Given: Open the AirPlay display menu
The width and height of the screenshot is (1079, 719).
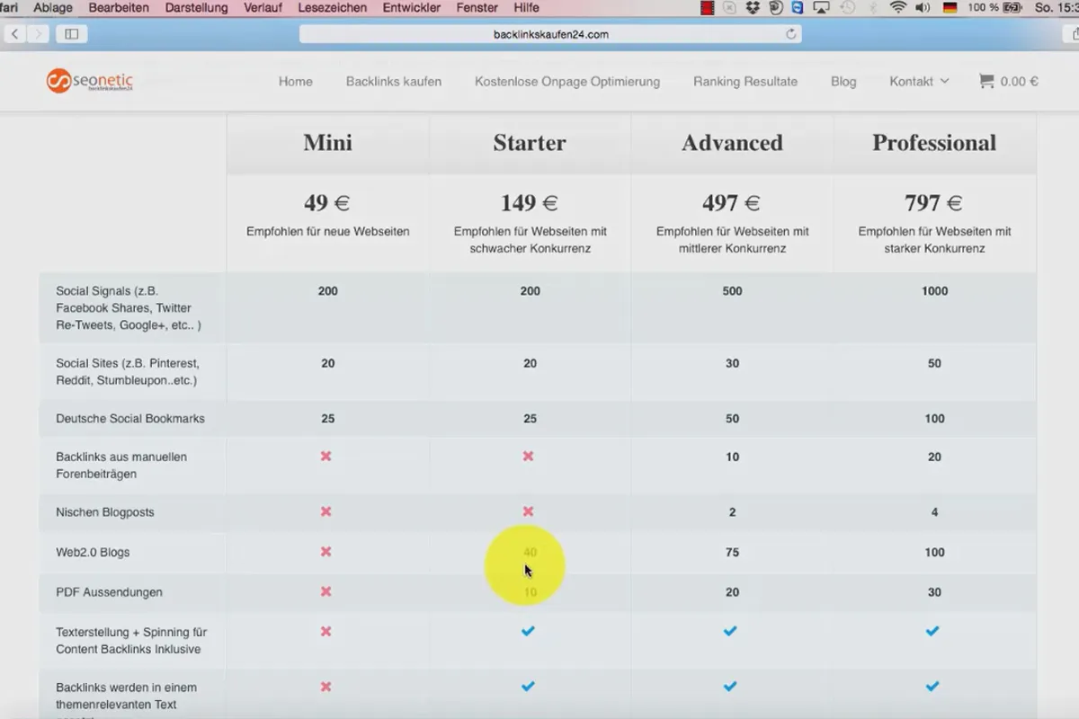Looking at the screenshot, I should (820, 7).
